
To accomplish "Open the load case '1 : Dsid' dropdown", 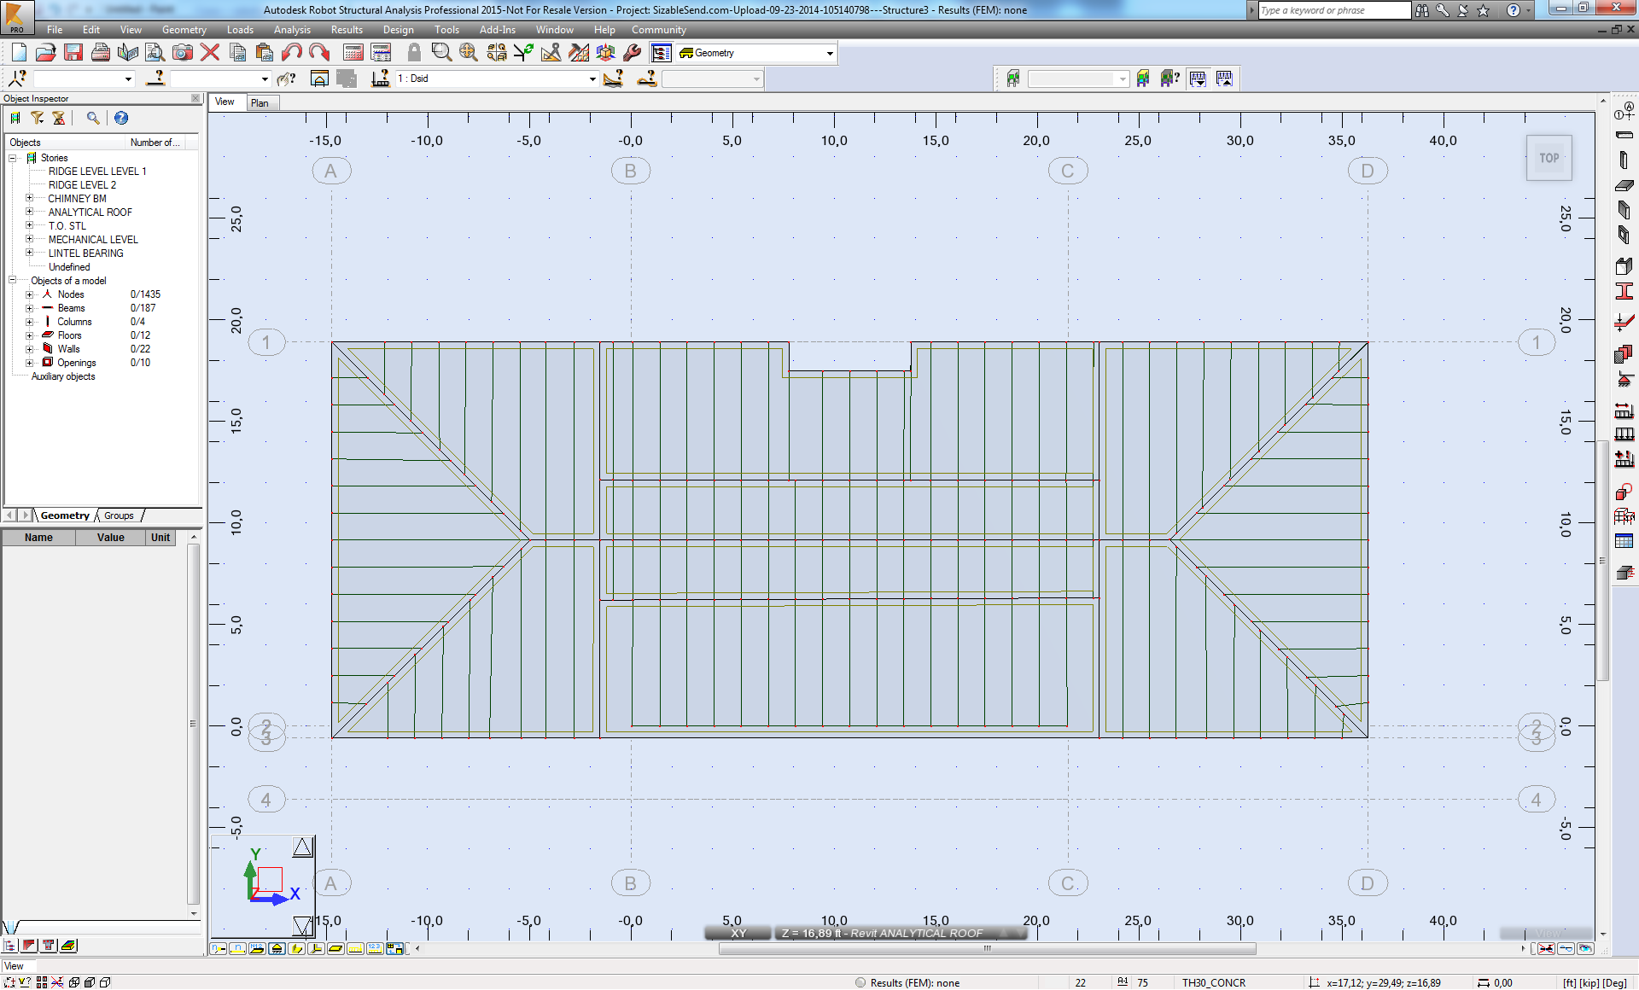I will [x=592, y=79].
